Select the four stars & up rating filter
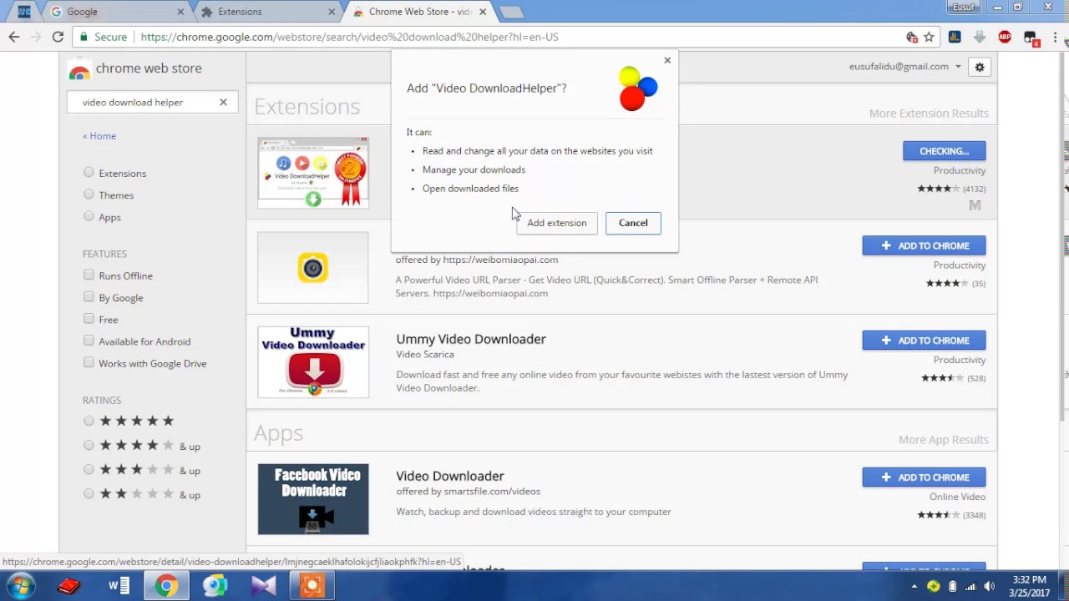 click(89, 445)
